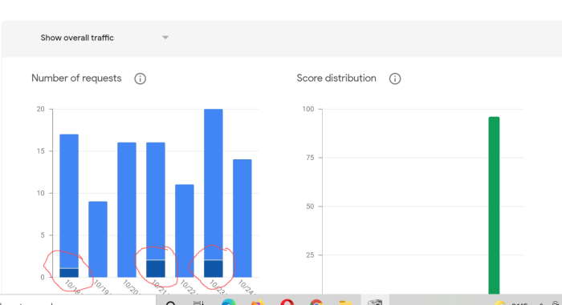Viewport: 562px width, 305px height.
Task: Launch Chrome from taskbar
Action: coord(316,302)
